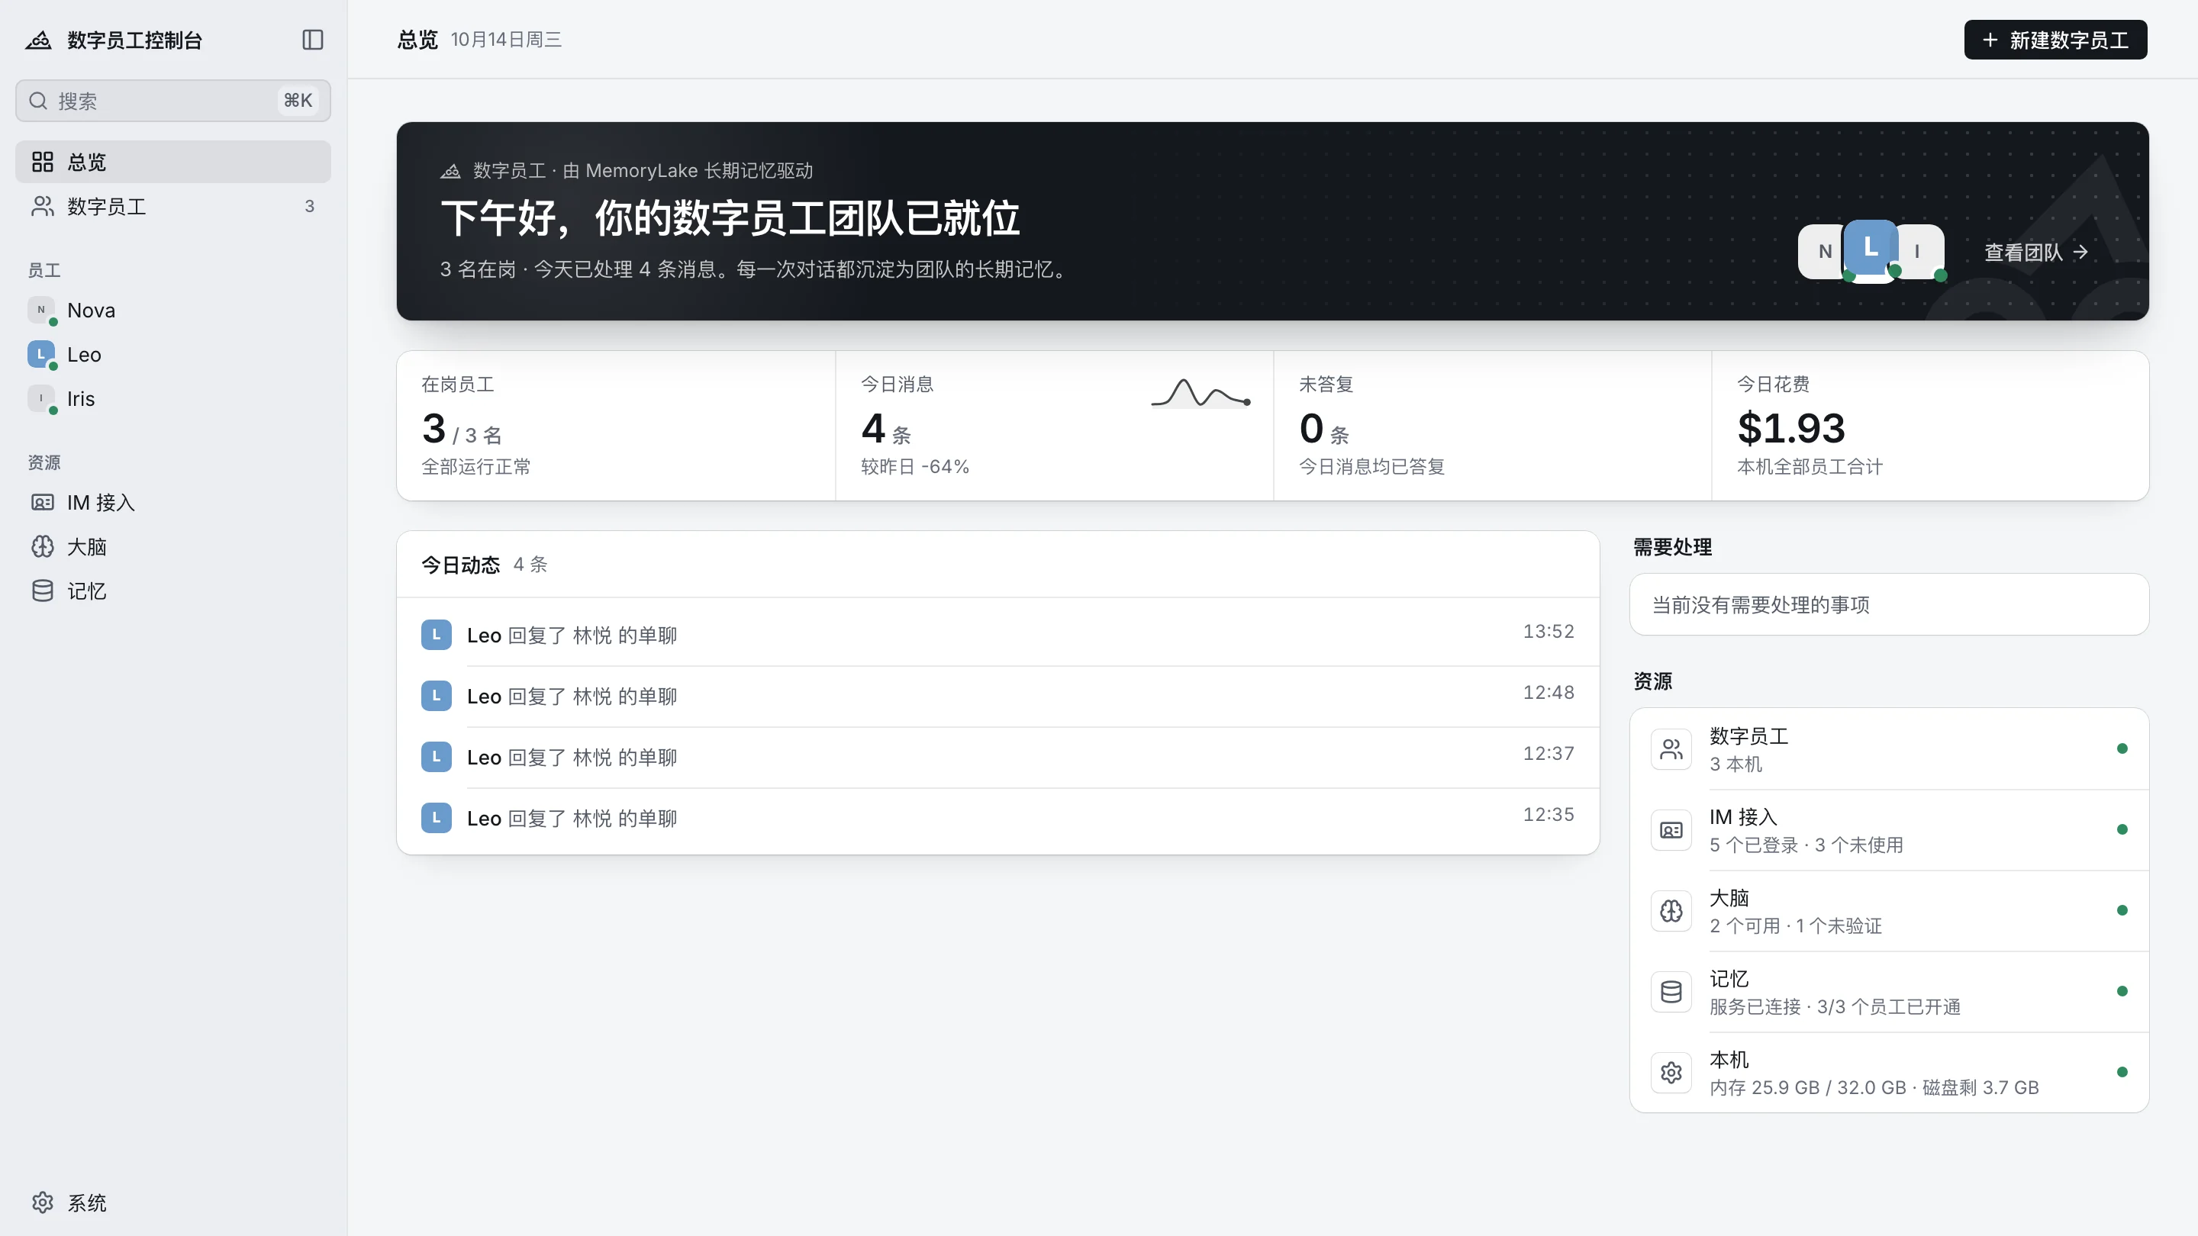Image resolution: width=2198 pixels, height=1236 pixels.
Task: Click the $1.93 今日花费 value
Action: tap(1791, 428)
